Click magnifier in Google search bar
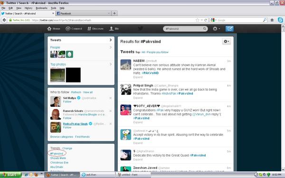 click(x=265, y=20)
